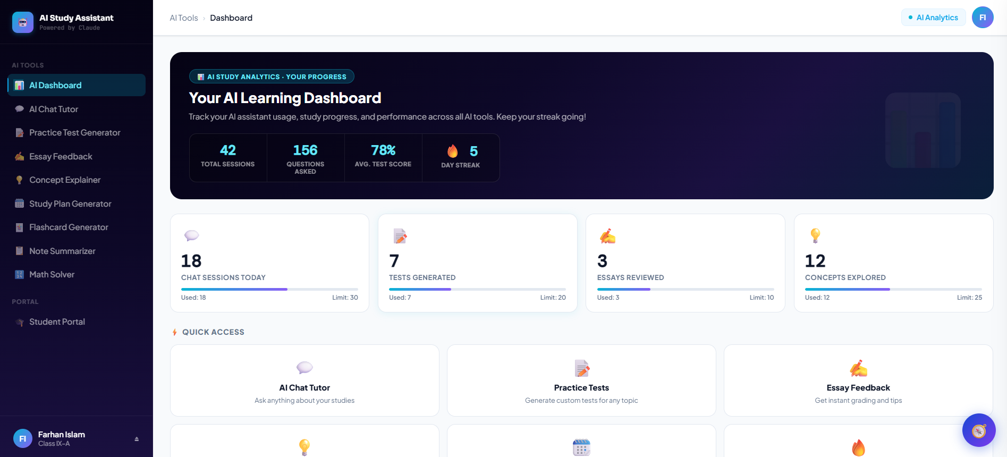Go to Essay Feedback in sidebar

coord(77,156)
